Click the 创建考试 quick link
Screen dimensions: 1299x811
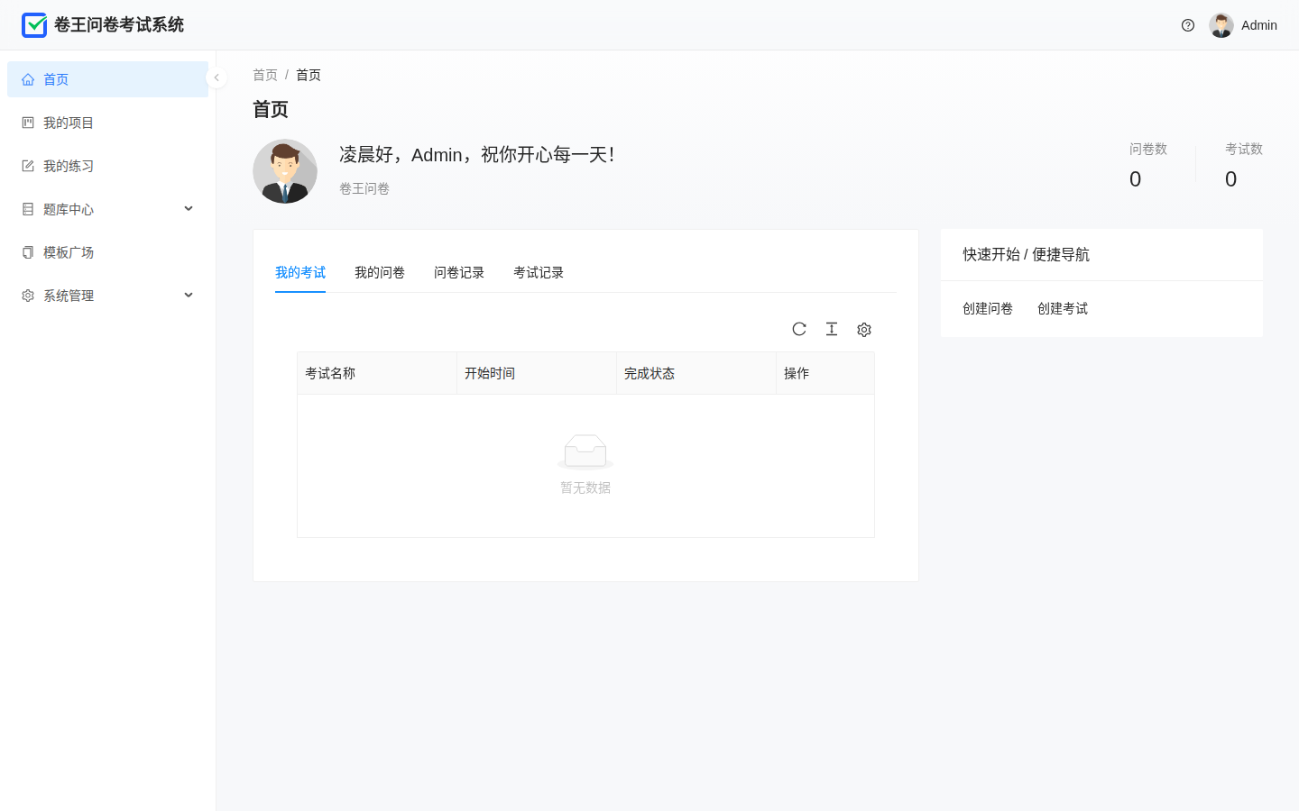coord(1063,308)
